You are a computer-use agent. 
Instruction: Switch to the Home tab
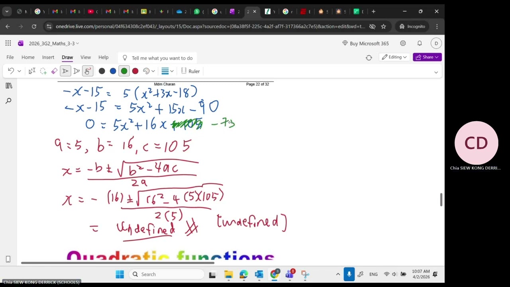coord(28,57)
